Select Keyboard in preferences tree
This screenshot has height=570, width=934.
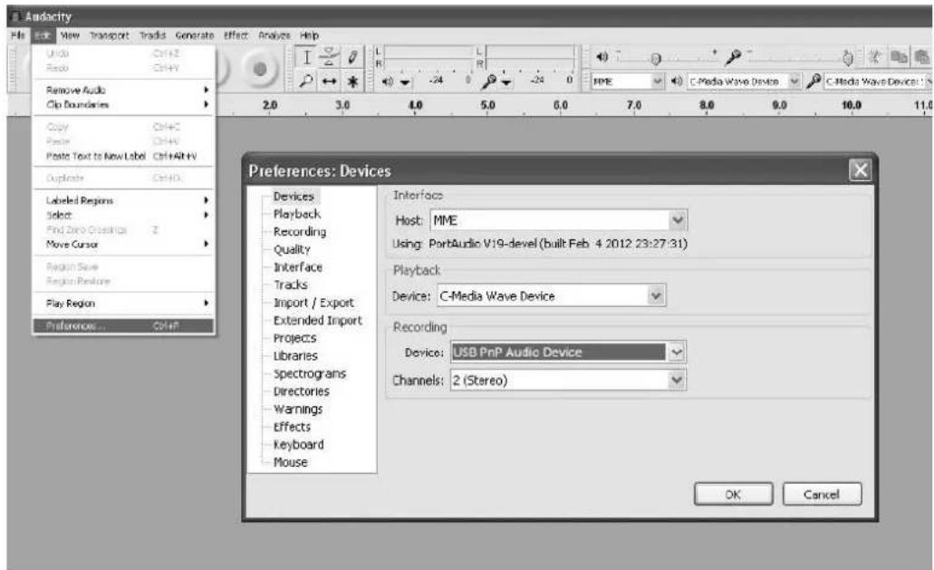click(298, 444)
